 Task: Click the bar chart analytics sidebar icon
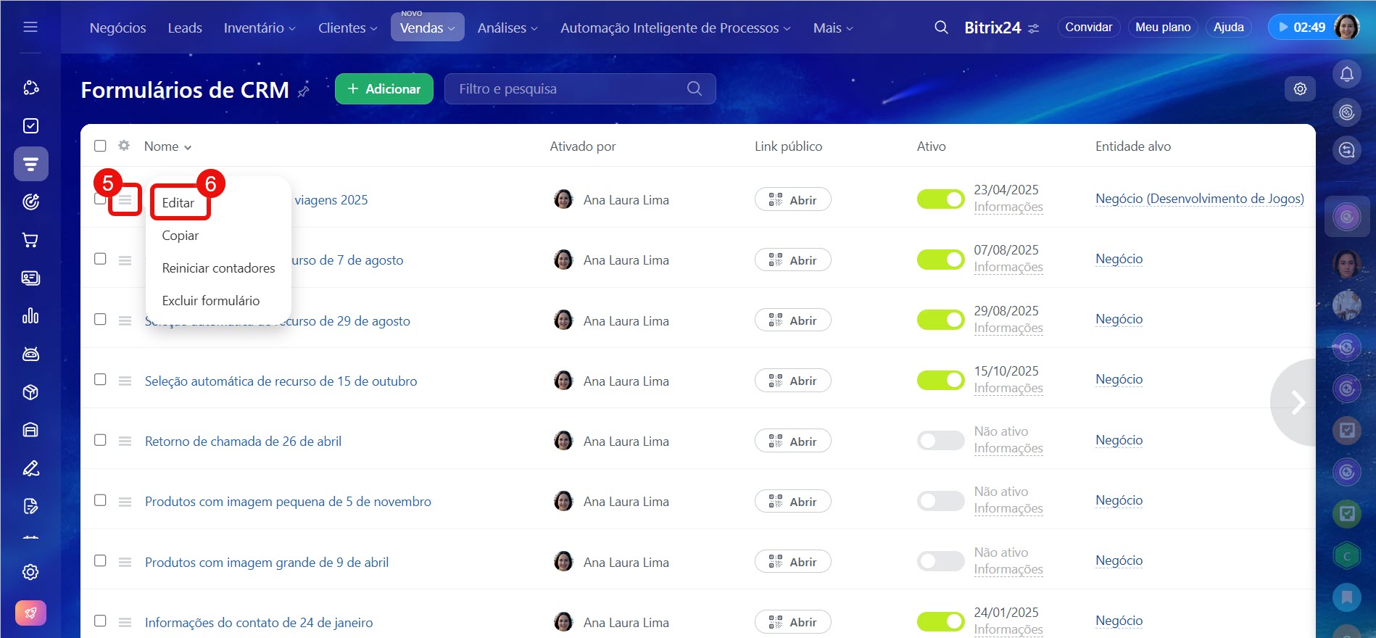(30, 316)
